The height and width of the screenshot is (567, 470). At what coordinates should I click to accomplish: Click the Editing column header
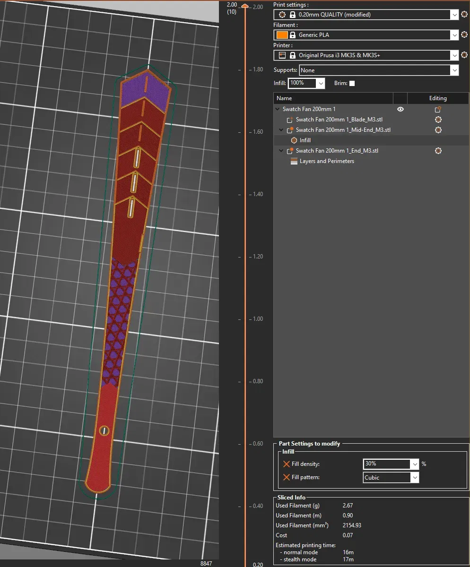coord(438,98)
